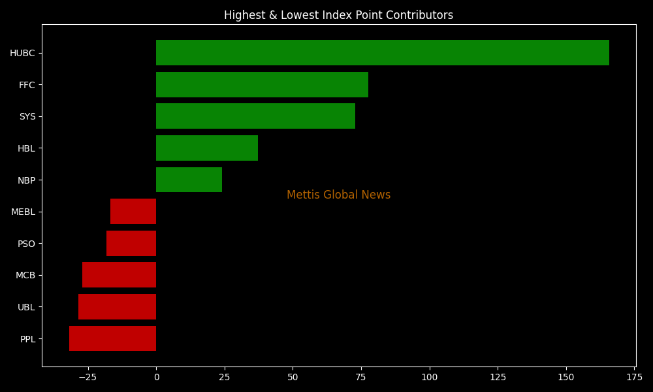Select the green FFC bar
Viewport: 653px width, 392px height.
point(262,84)
